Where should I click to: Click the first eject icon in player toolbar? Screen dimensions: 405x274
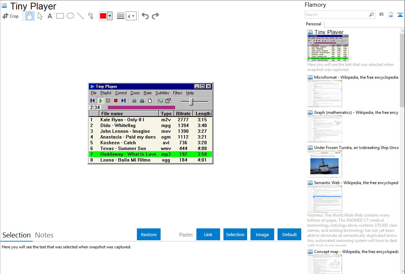point(134,101)
